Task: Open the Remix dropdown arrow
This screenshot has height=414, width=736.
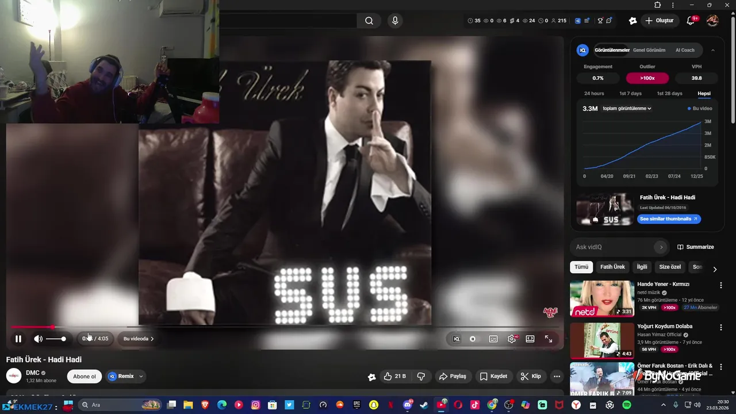Action: coord(141,376)
